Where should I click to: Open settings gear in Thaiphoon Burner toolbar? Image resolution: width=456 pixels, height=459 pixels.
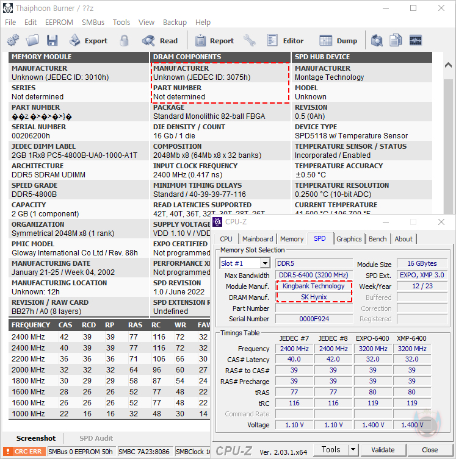pyautogui.click(x=13, y=40)
